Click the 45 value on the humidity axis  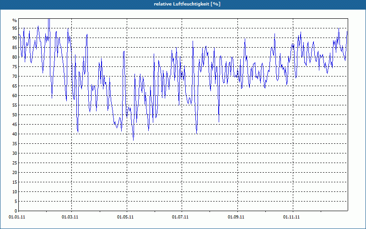pyautogui.click(x=15, y=124)
